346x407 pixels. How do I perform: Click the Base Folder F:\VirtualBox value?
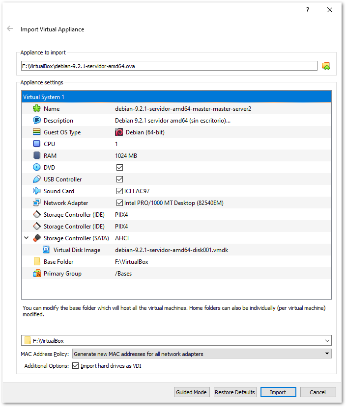point(132,262)
